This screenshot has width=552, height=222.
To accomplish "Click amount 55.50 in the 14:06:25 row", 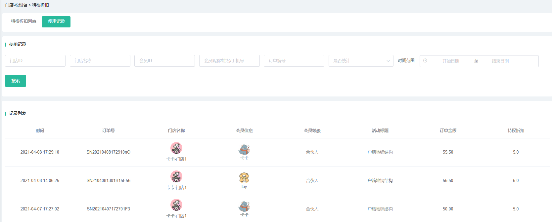I will (448, 181).
